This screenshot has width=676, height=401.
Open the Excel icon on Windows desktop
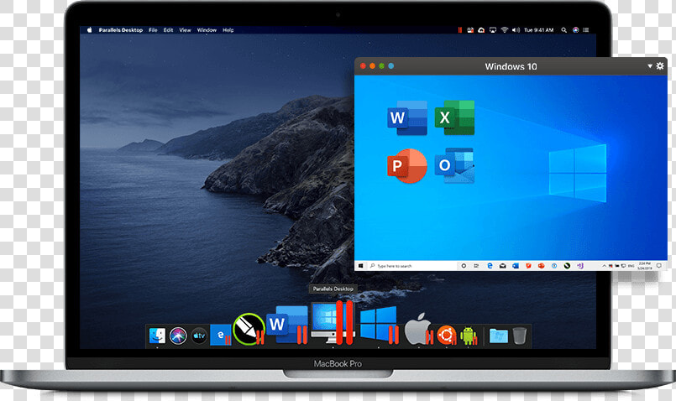pyautogui.click(x=454, y=117)
